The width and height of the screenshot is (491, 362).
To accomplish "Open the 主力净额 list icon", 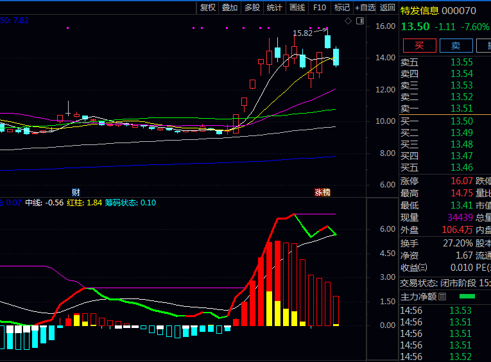I will click(442, 297).
